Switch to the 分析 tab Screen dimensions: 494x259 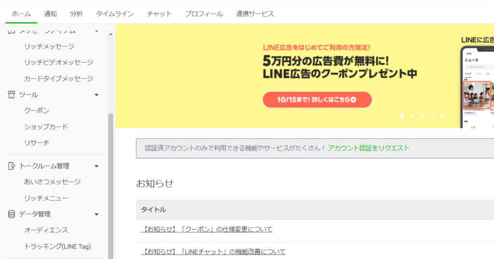(x=76, y=14)
